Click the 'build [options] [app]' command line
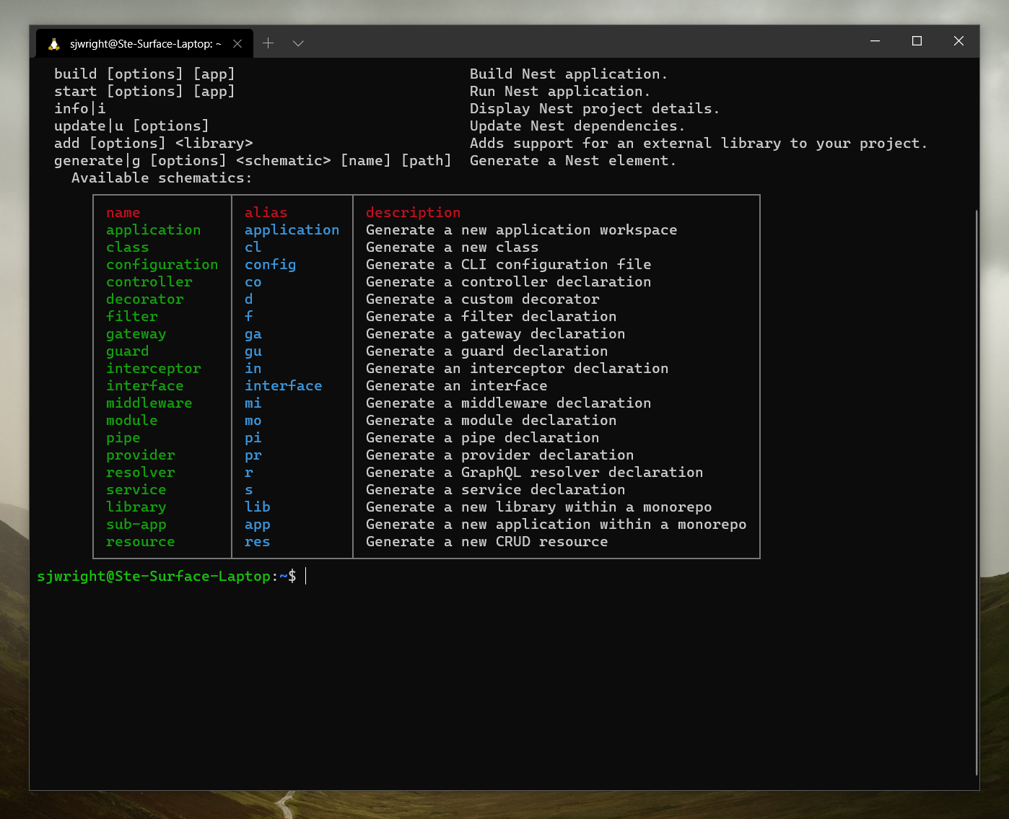The height and width of the screenshot is (819, 1009). pyautogui.click(x=144, y=74)
